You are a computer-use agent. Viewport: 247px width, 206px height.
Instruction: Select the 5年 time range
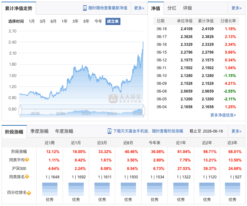[86, 21]
